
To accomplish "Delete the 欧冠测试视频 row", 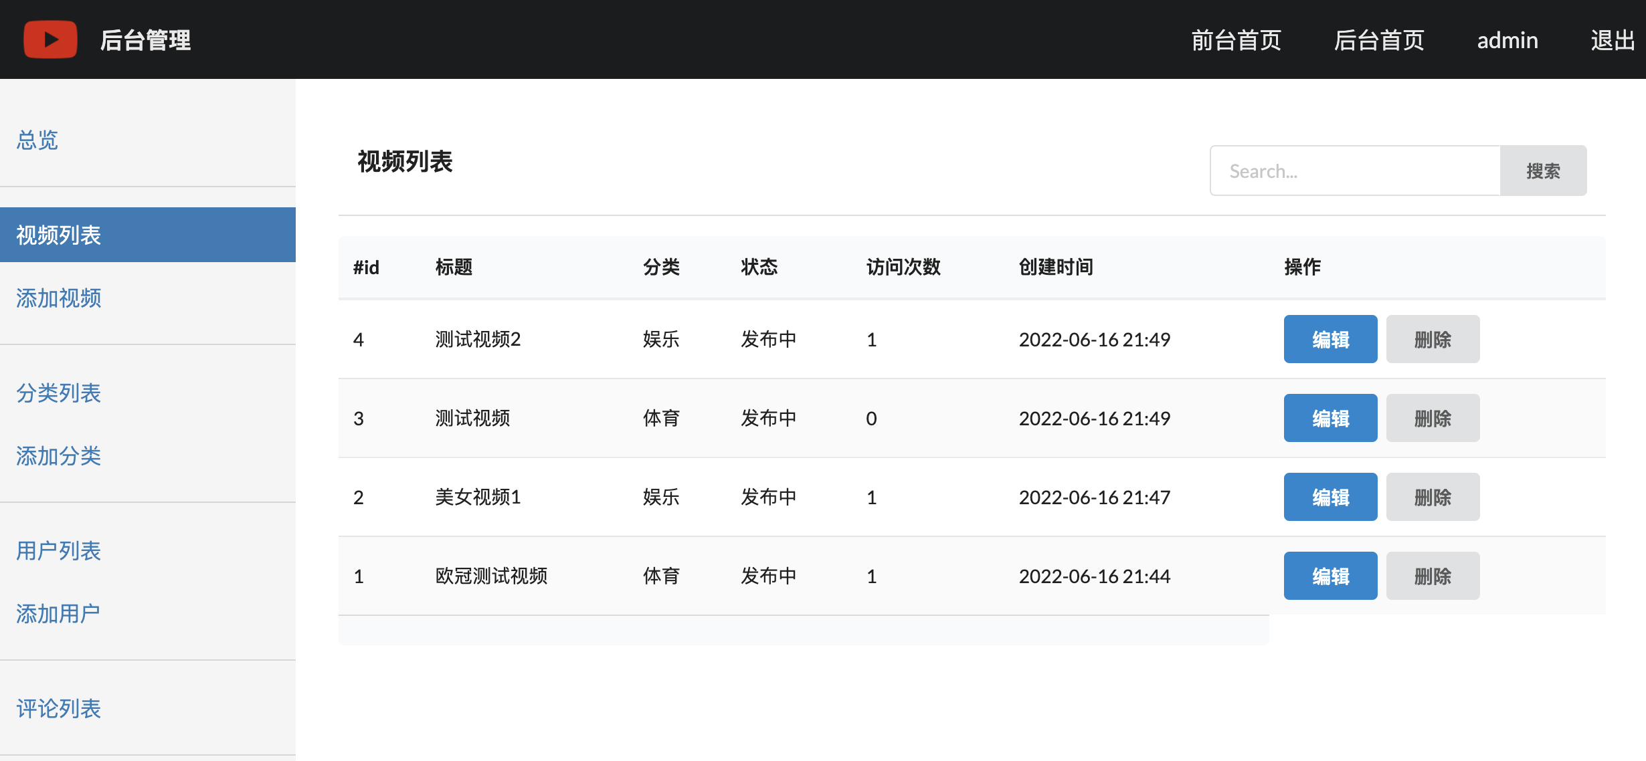I will click(1433, 576).
